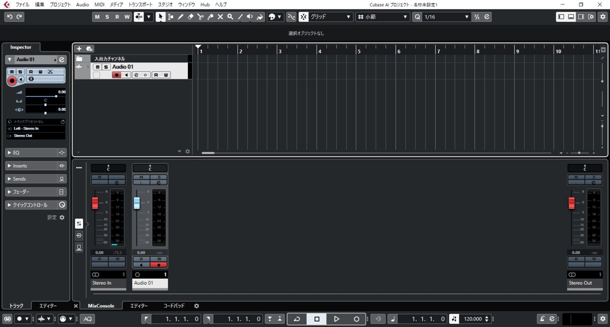
Task: Open Inspector settings gear next to 設定
Action: click(x=62, y=217)
